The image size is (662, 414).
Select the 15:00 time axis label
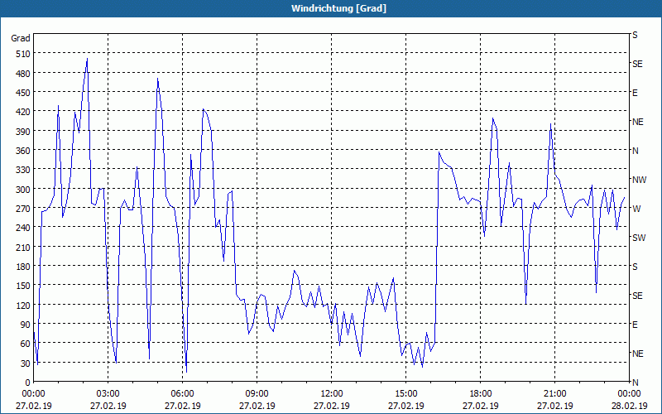405,393
